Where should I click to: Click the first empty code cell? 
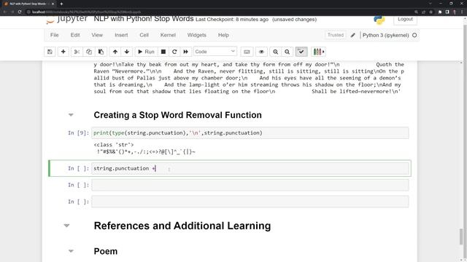click(250, 185)
